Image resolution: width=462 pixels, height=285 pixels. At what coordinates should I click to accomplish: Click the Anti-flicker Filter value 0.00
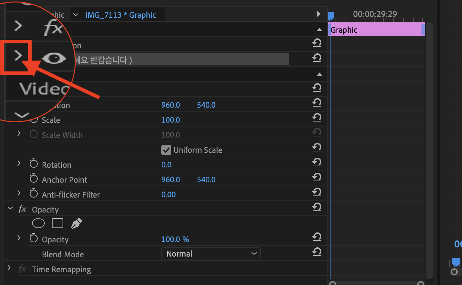[168, 195]
